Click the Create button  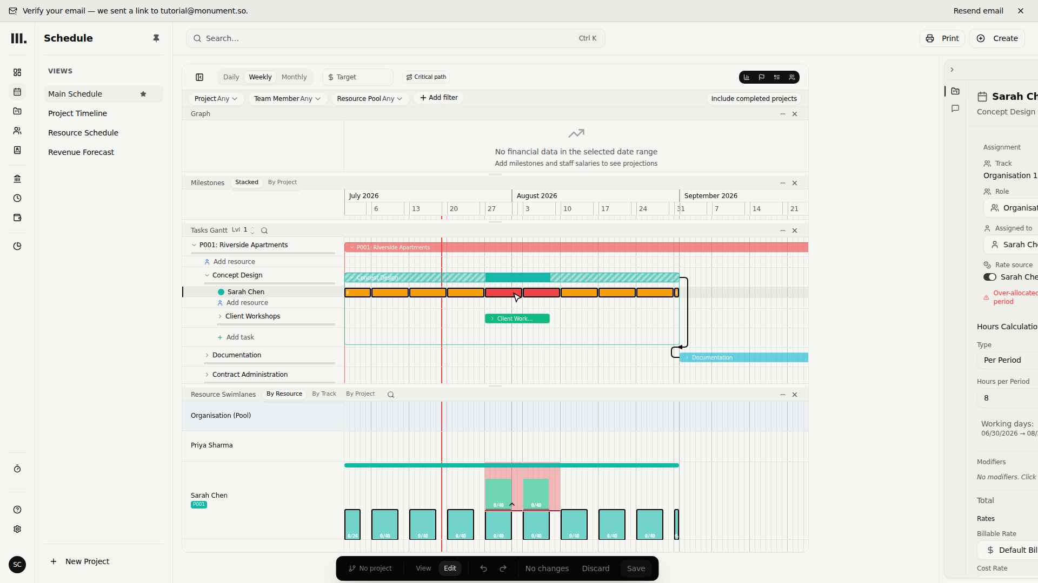coord(997,38)
